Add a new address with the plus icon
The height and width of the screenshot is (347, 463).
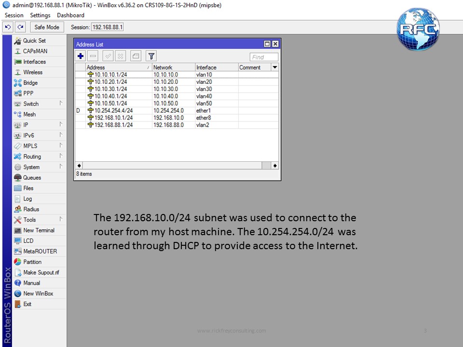tap(81, 56)
